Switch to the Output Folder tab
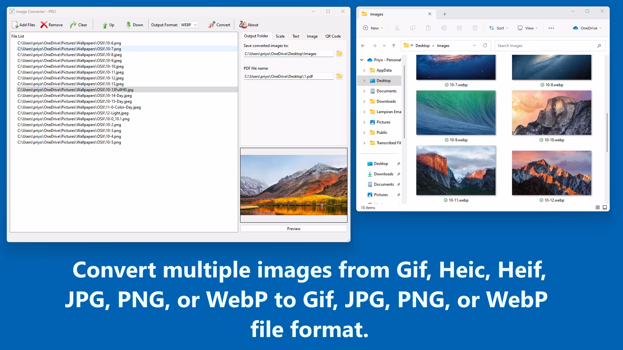Image resolution: width=623 pixels, height=350 pixels. 256,36
